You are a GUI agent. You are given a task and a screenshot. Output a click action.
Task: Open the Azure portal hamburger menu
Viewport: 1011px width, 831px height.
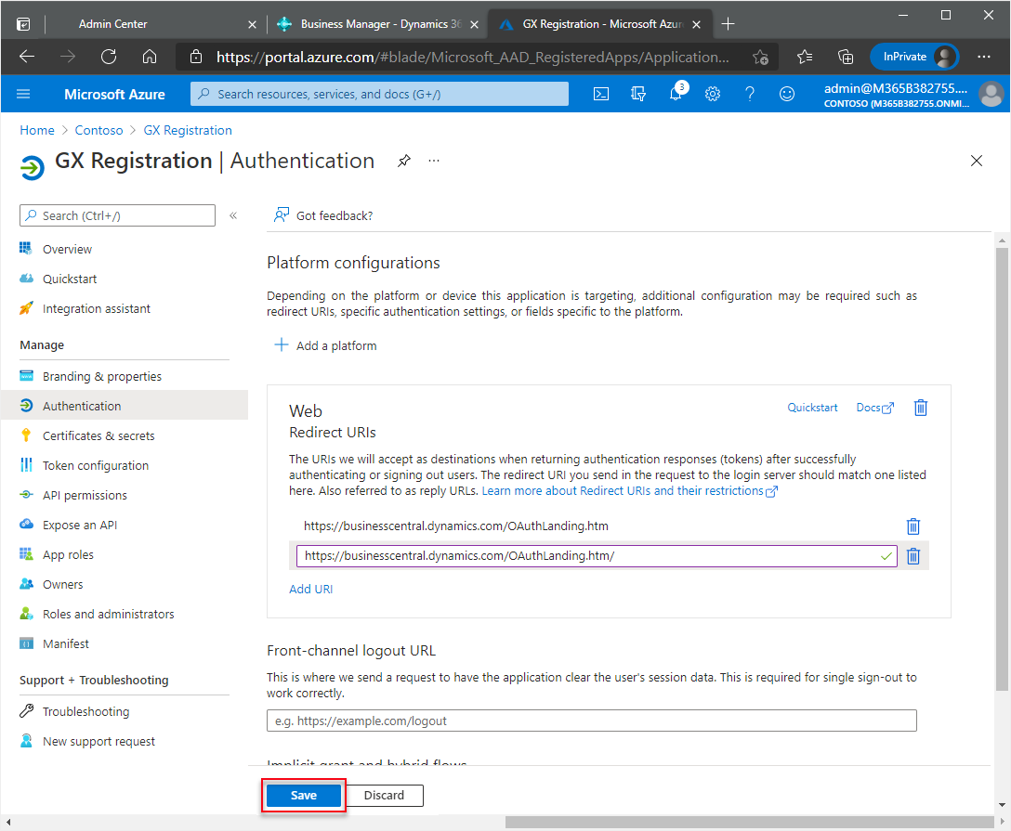click(x=24, y=94)
